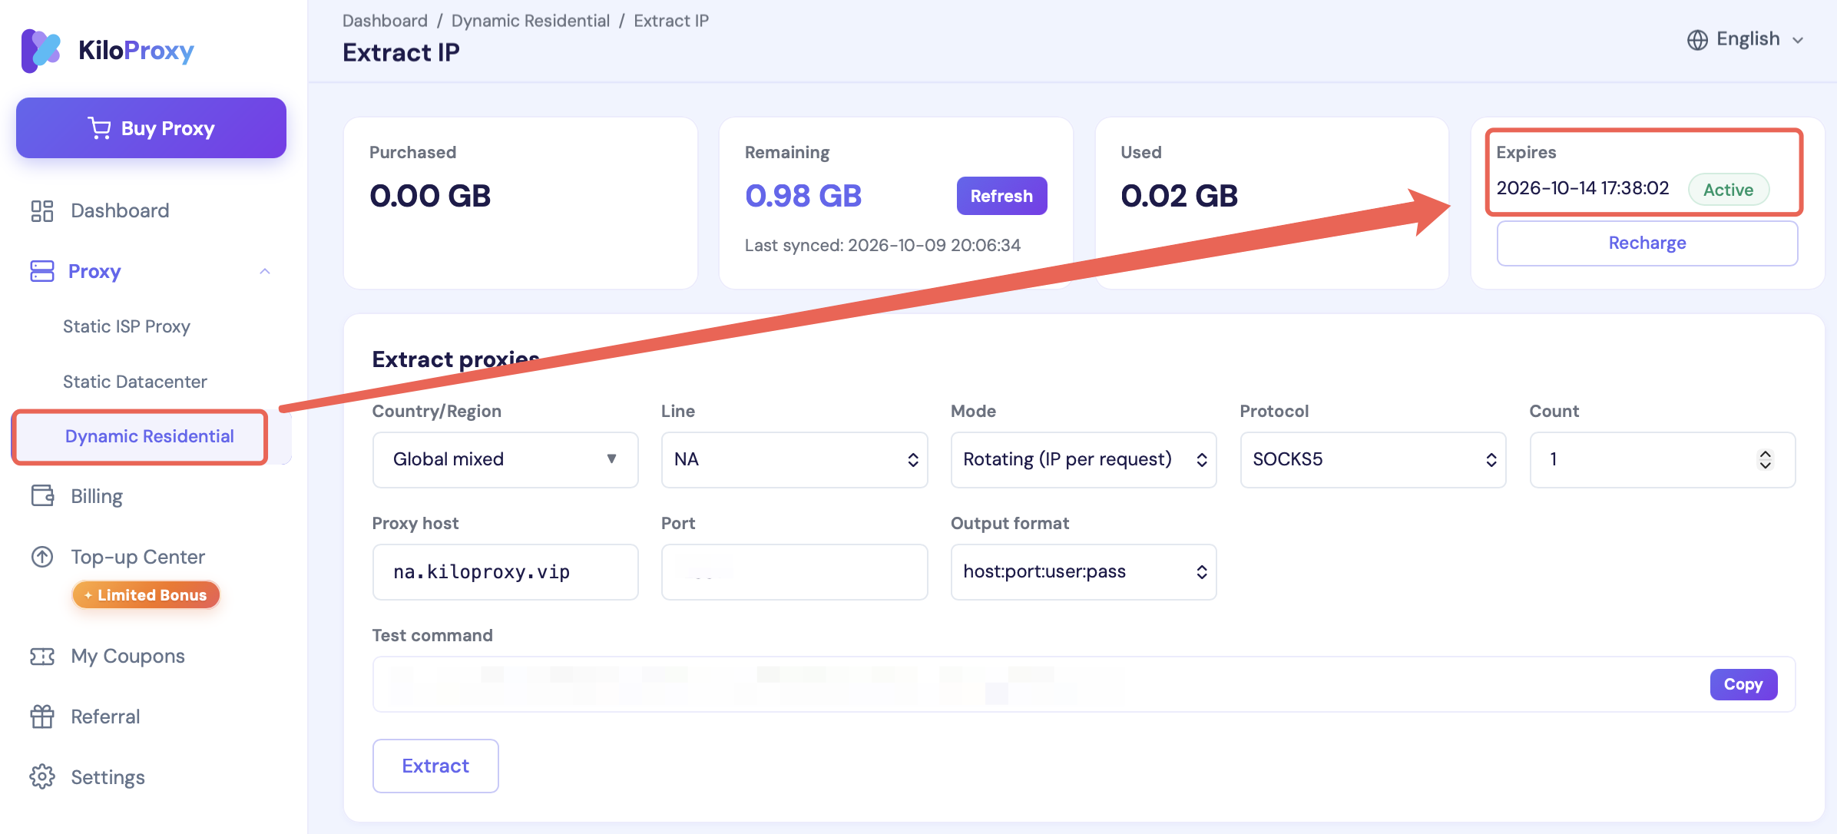Click the Referral gift icon
The image size is (1837, 834).
(42, 717)
